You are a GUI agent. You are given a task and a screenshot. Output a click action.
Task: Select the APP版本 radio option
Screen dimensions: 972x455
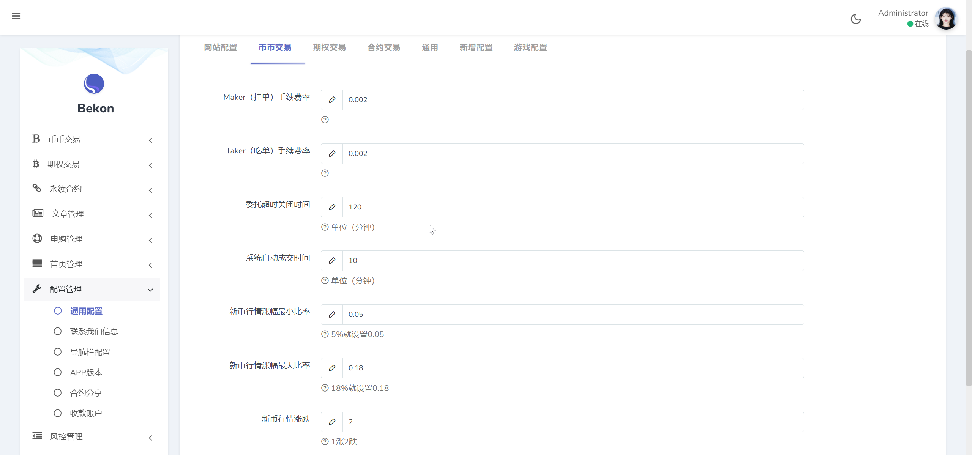(x=58, y=372)
